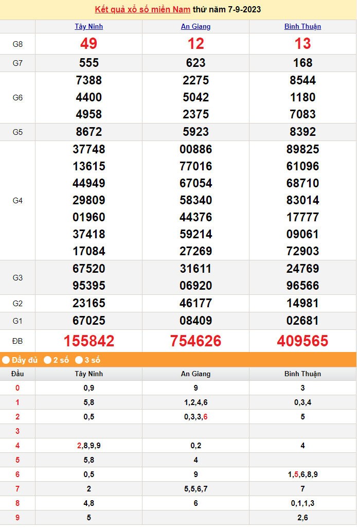Click G3 number 67520

(x=89, y=269)
